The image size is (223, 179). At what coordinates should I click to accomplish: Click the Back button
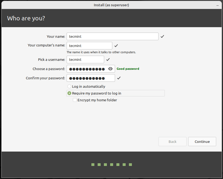[x=172, y=142]
